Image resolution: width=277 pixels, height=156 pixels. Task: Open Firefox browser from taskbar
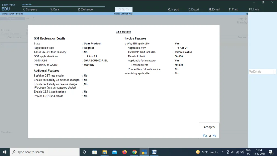(124, 152)
